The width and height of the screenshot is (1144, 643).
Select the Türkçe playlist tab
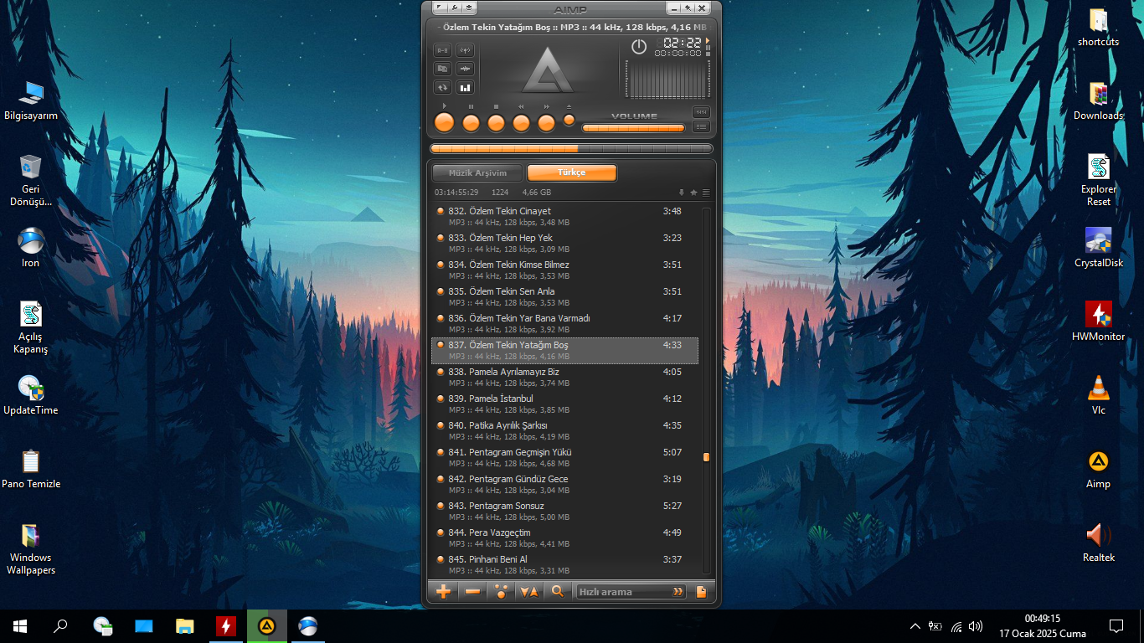pos(572,172)
